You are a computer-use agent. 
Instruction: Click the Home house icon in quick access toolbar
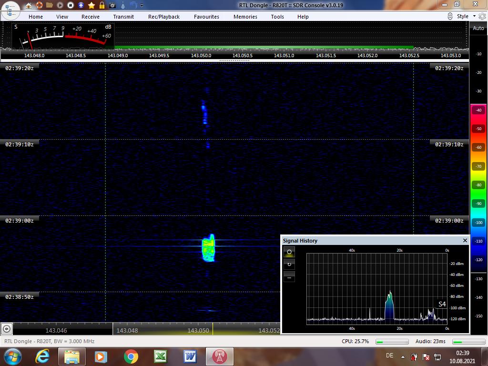coord(29,5)
